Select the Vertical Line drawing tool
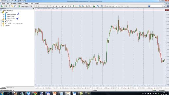Viewport: 169px width, 95px height. (x=39, y=6)
